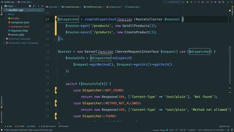
Task: Toggle the Structure side tab
Action: click(x=1, y=102)
